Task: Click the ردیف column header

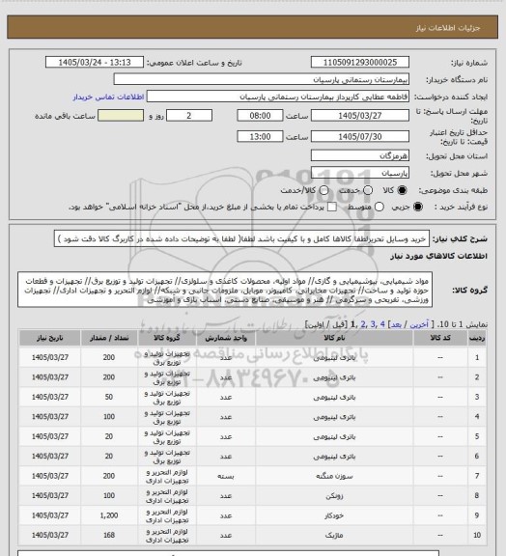Action: (477, 338)
